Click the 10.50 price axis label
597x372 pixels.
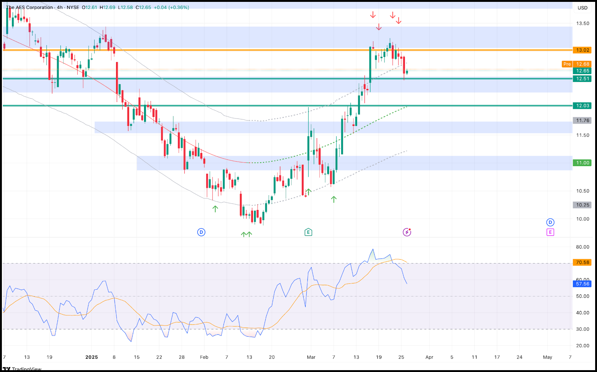coord(582,191)
